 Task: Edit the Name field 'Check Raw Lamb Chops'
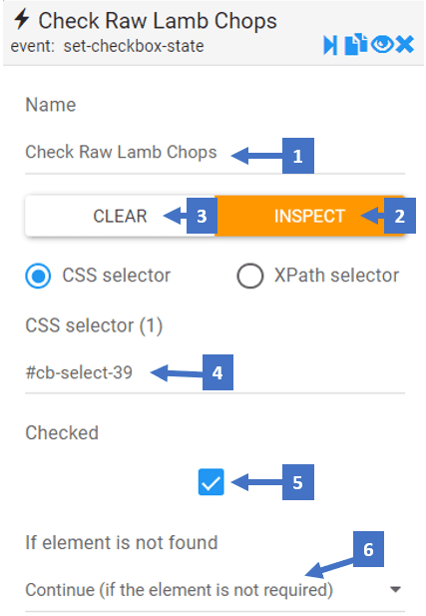click(214, 153)
